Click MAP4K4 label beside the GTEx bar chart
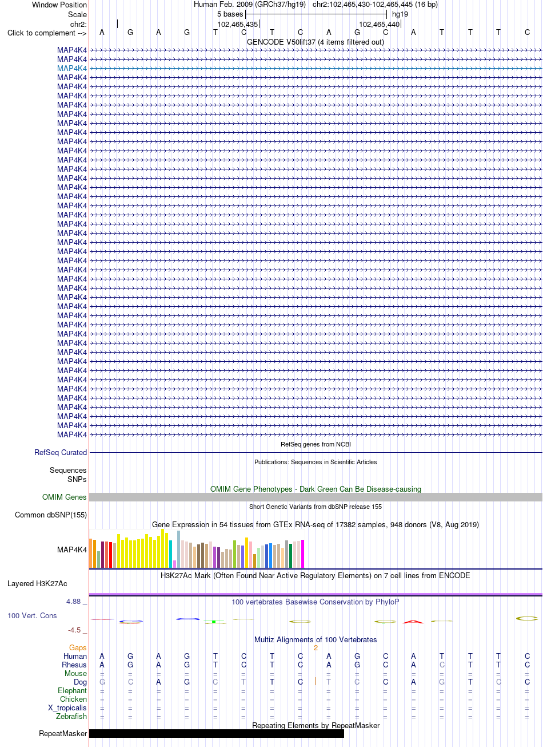Viewport: 543px width, 747px height. click(x=72, y=550)
